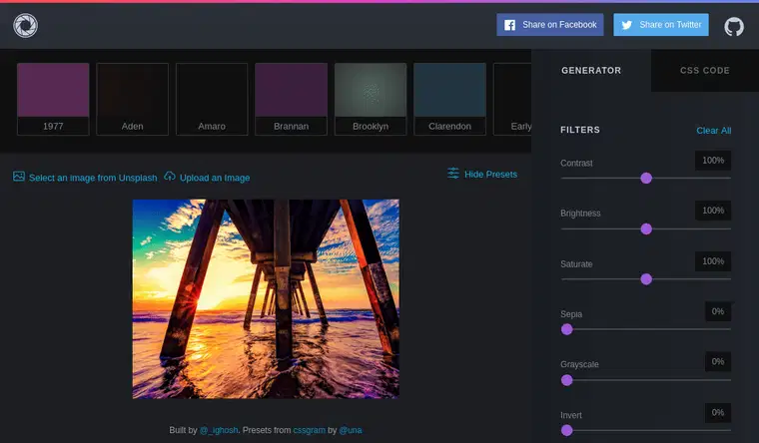The image size is (759, 443).
Task: Select an image from Unsplash
Action: [93, 178]
